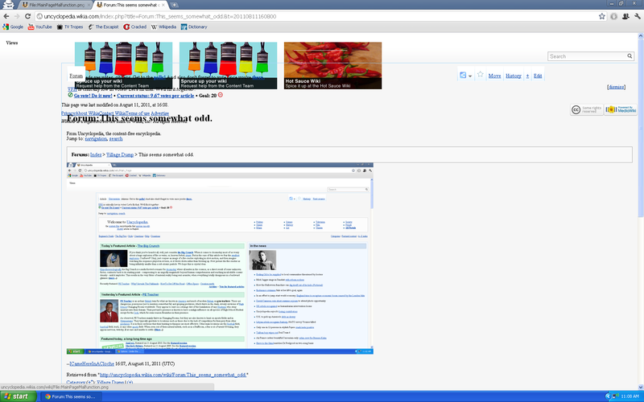
Task: Open the YouTube bookmark
Action: click(x=38, y=27)
